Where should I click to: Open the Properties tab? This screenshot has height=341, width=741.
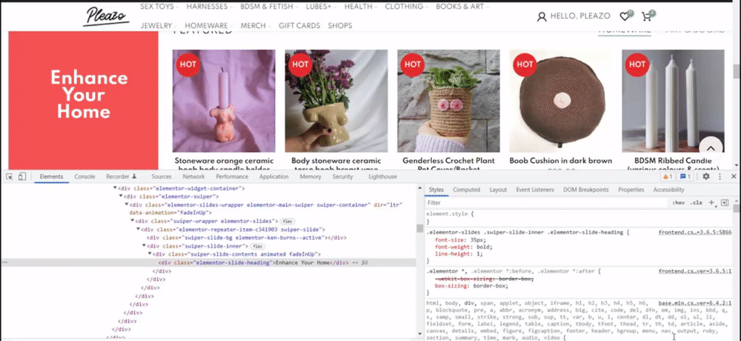tap(631, 190)
